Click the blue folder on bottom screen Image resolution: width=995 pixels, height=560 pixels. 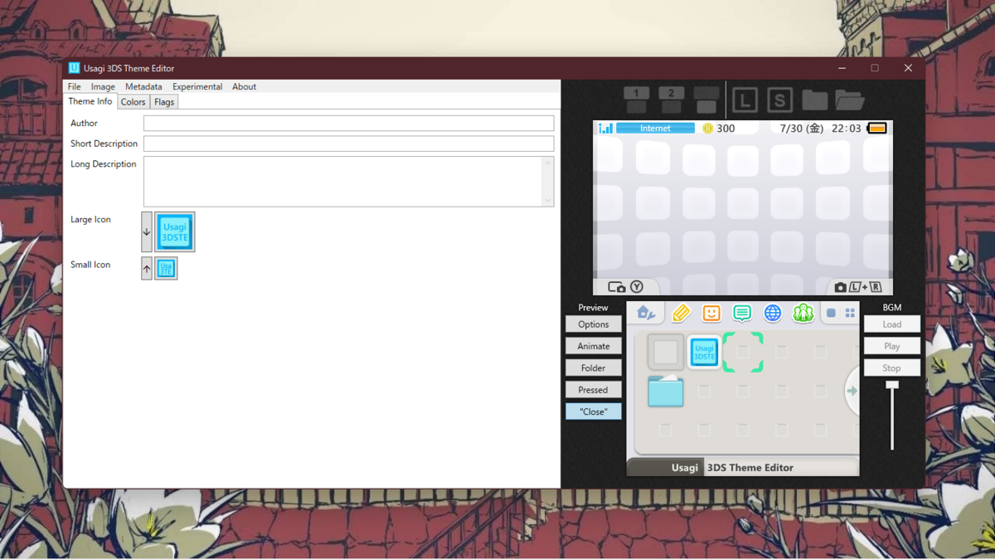click(x=665, y=391)
